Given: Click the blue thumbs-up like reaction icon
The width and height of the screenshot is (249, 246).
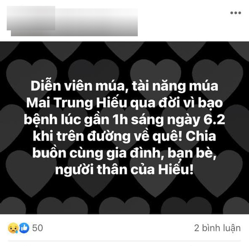Looking at the screenshot, I should (x=24, y=228).
